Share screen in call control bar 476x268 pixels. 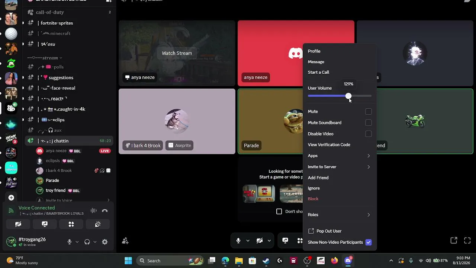pos(285,241)
